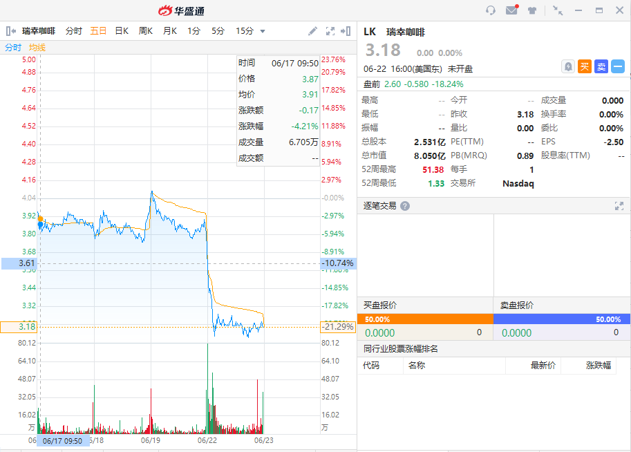Viewport: 631px width, 452px height.
Task: Collapse right quote panel icon
Action: pos(346,31)
